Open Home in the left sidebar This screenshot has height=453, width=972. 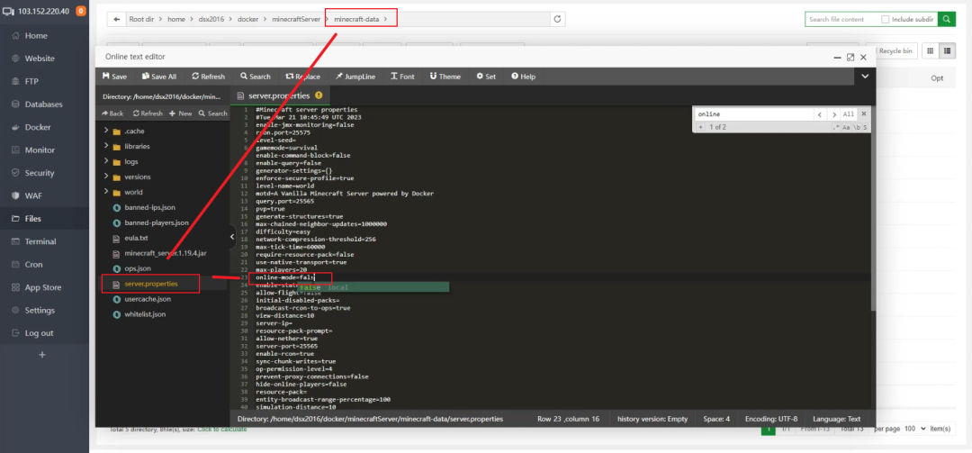click(x=35, y=35)
